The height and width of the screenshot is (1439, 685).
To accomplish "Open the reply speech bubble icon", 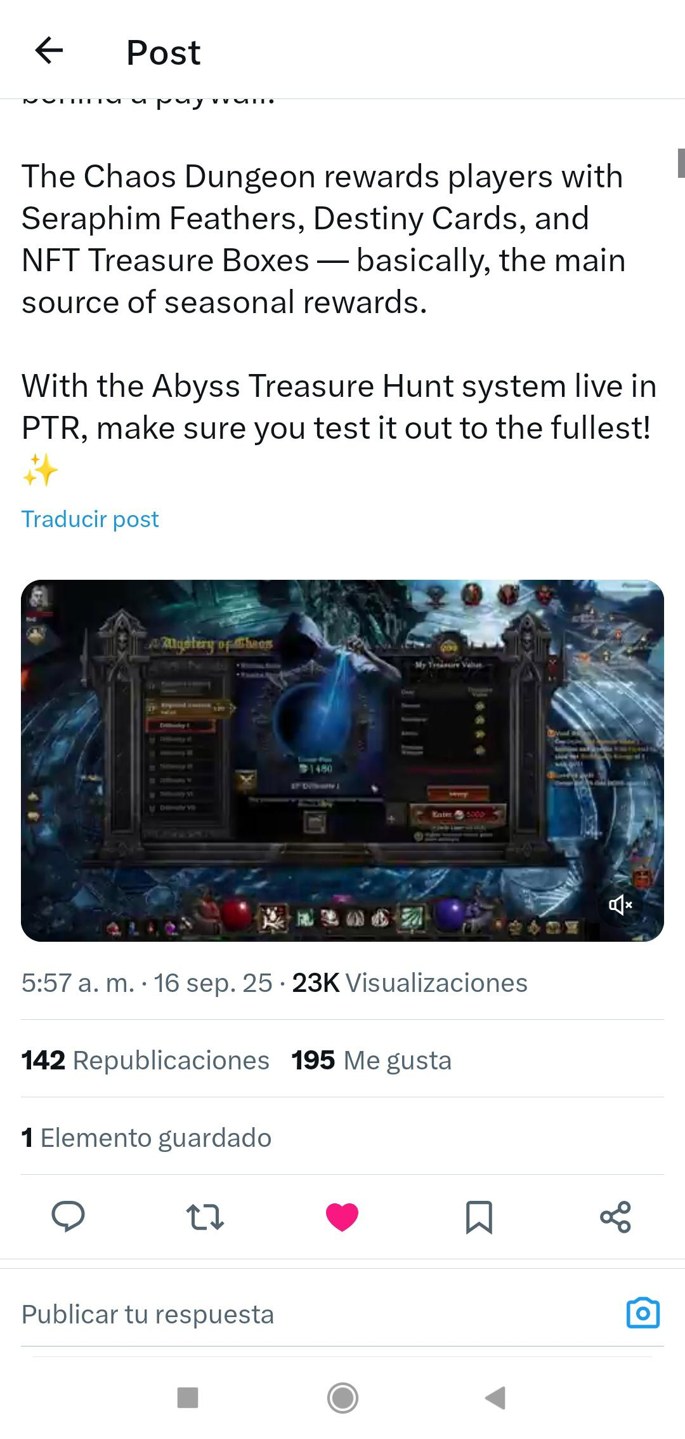I will point(68,1217).
